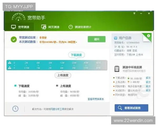Click the clock icon in bottom bar
Image resolution: width=158 pixels, height=127 pixels.
(x=15, y=109)
